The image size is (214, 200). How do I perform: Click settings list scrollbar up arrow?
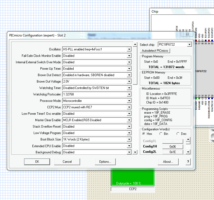click(x=135, y=44)
